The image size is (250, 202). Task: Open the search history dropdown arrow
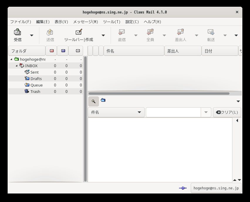[x=206, y=112]
